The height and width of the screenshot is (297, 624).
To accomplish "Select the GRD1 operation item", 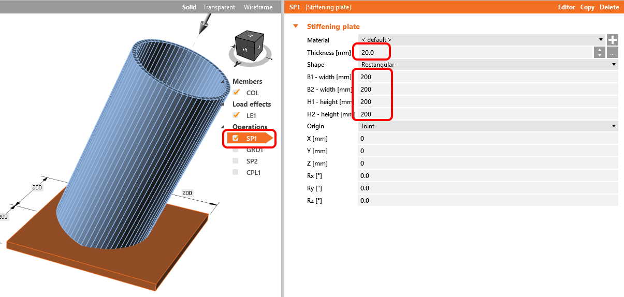I will 255,150.
